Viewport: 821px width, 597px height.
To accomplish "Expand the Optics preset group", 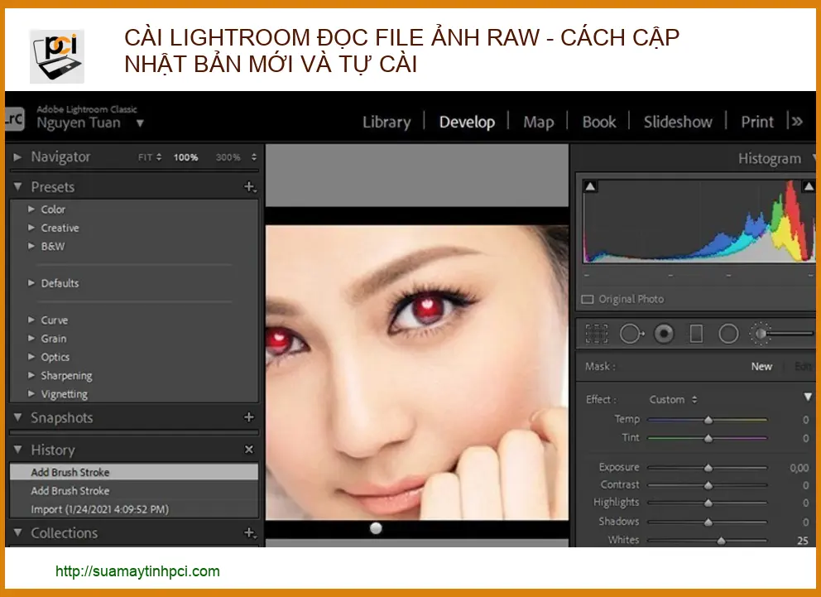I will [31, 357].
